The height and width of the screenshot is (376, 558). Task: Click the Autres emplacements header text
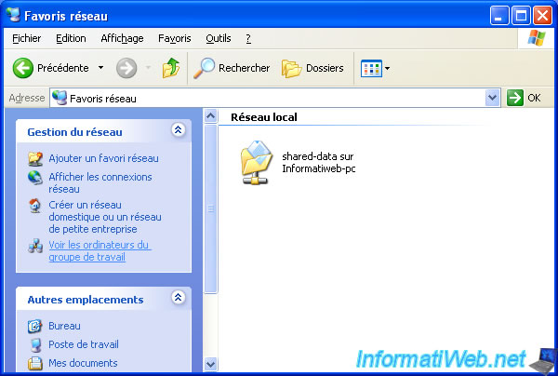tap(86, 300)
